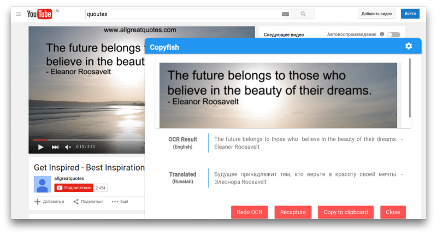Viewport: 437px width, 235px height.
Task: Click the red 'Подписаться' subscribe button
Action: 74,188
